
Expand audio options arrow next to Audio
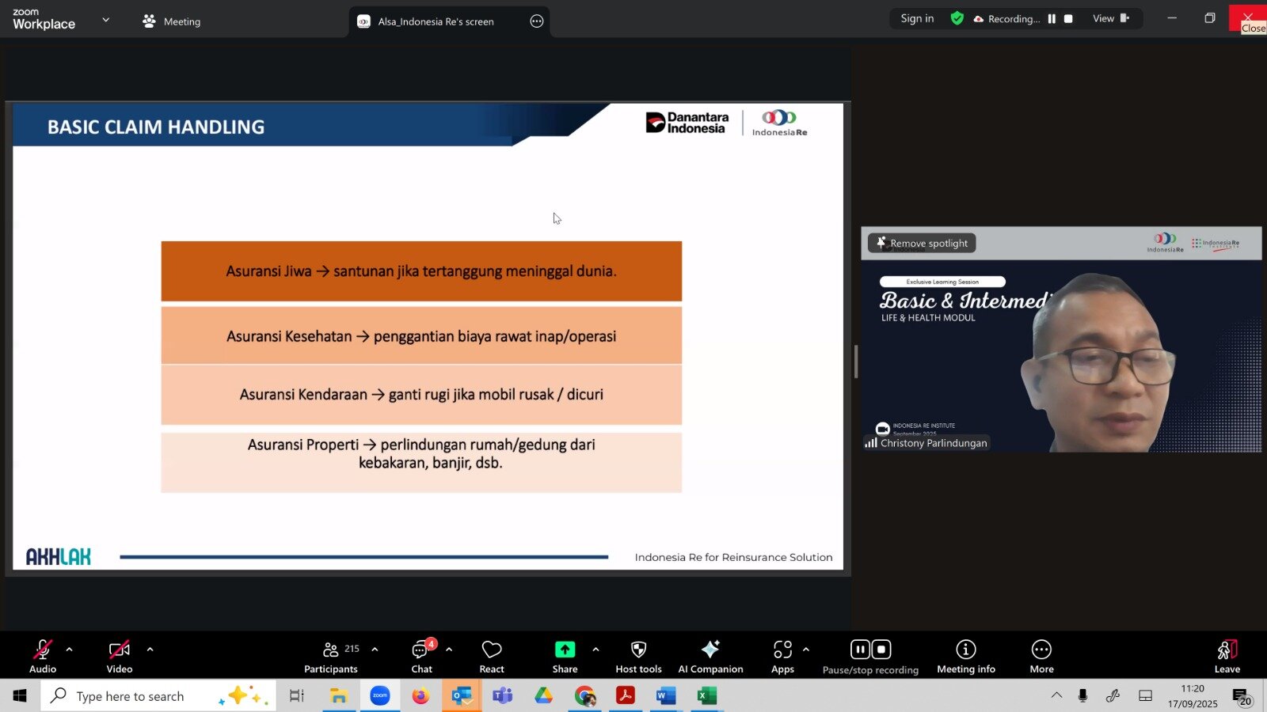[70, 650]
